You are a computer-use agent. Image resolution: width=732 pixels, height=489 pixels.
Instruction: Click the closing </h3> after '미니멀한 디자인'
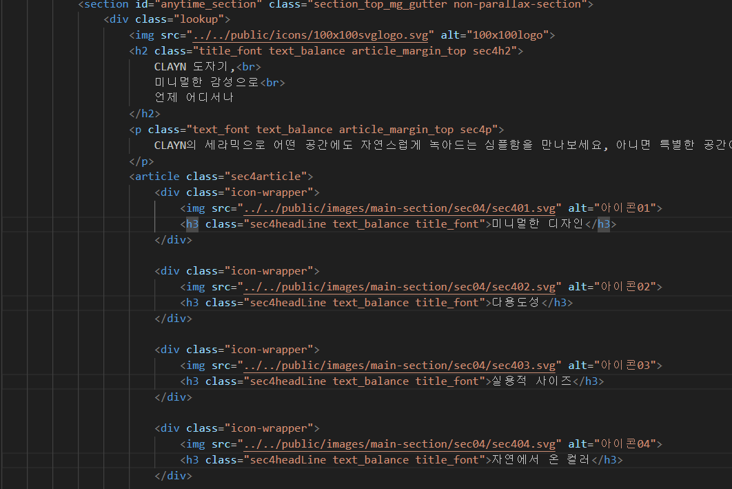click(x=601, y=224)
